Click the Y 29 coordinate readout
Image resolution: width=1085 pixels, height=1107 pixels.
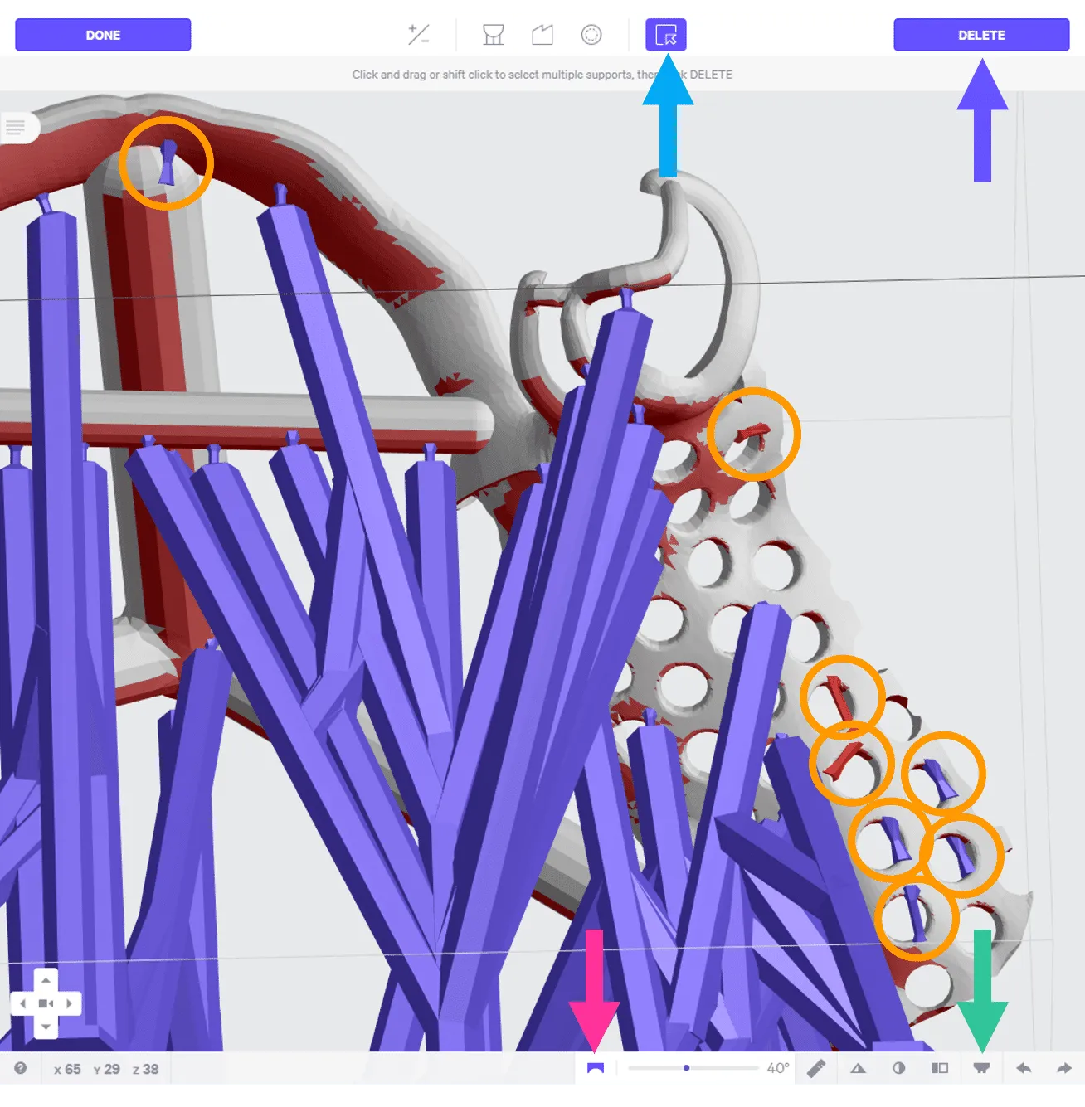click(106, 1069)
